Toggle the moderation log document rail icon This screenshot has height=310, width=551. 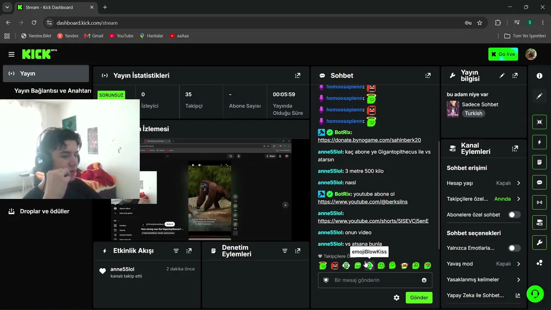click(539, 162)
